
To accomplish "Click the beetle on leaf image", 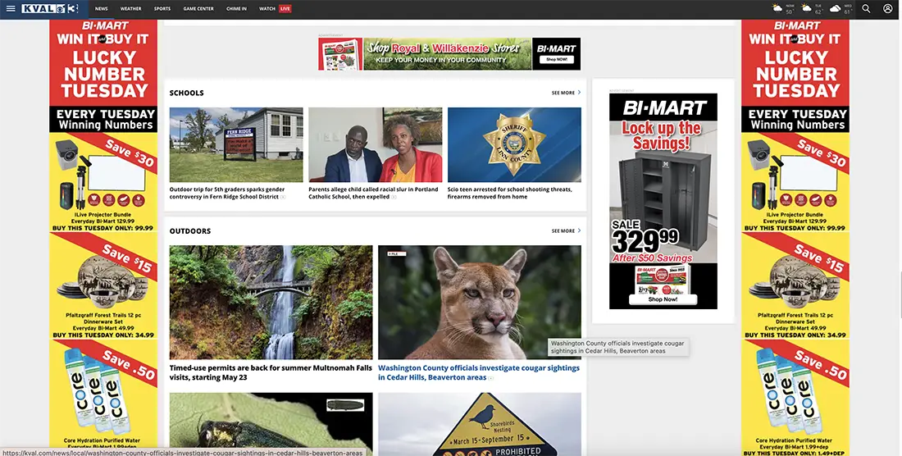I will click(271, 424).
